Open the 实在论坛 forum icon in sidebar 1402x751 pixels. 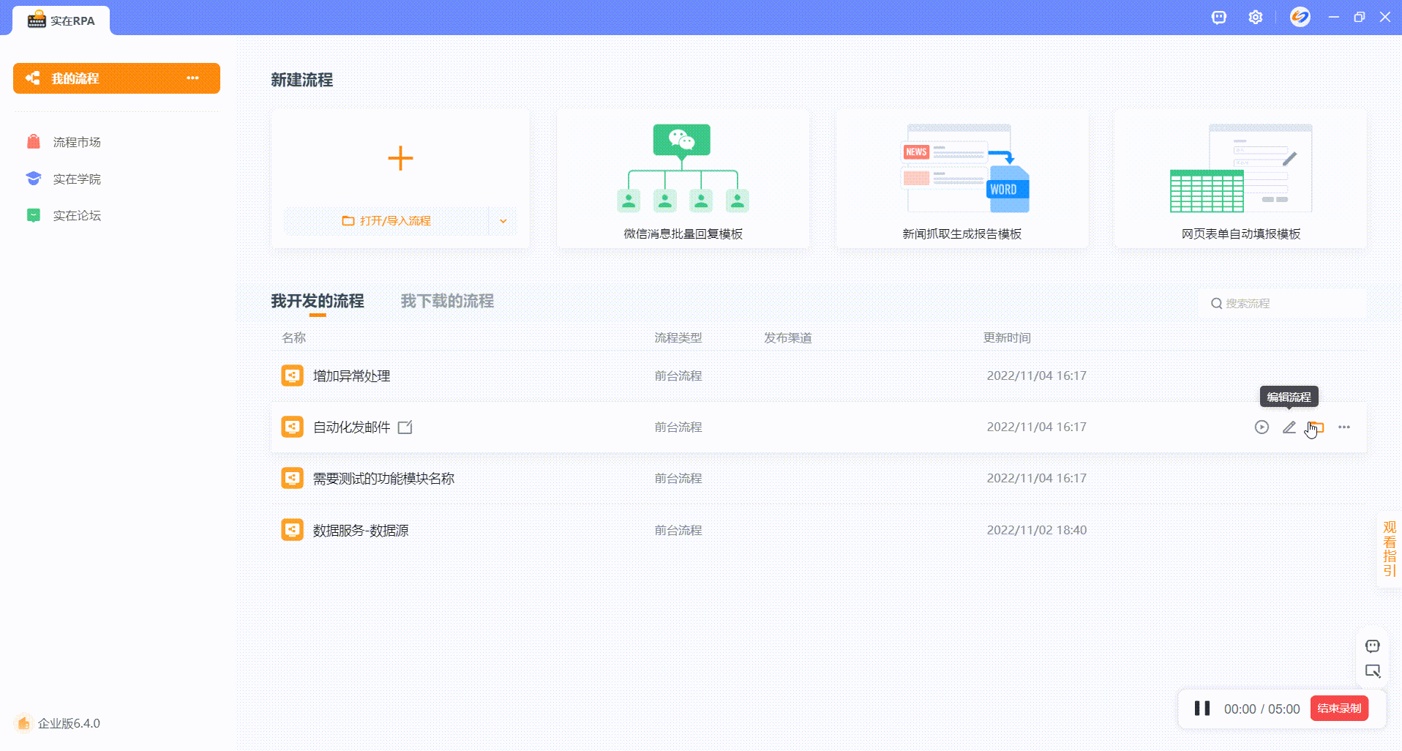pos(34,215)
